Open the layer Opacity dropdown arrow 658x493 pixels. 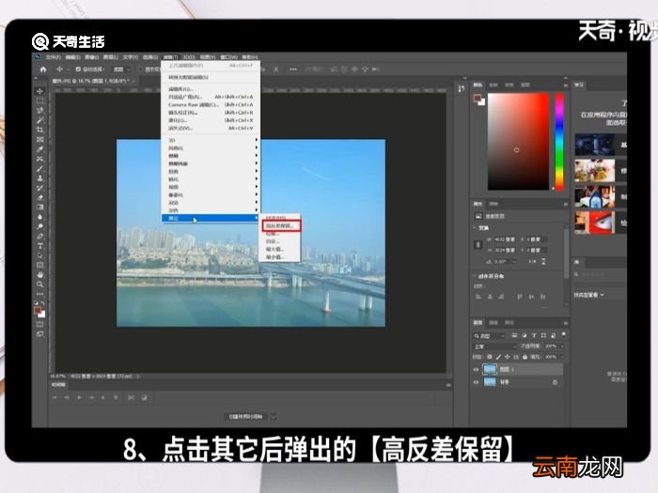pyautogui.click(x=562, y=347)
